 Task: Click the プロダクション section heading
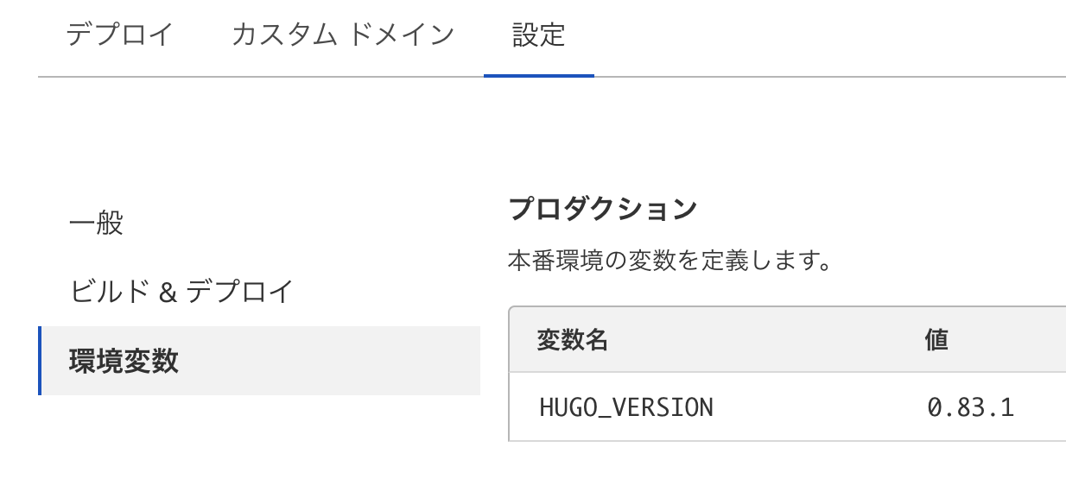[602, 208]
